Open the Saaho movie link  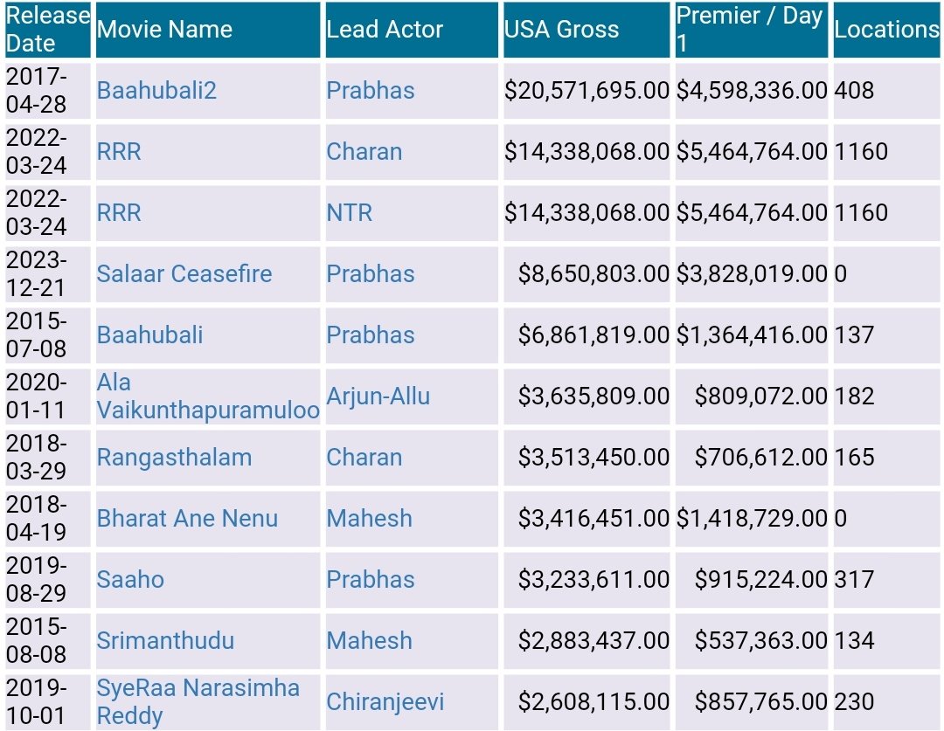pyautogui.click(x=130, y=579)
